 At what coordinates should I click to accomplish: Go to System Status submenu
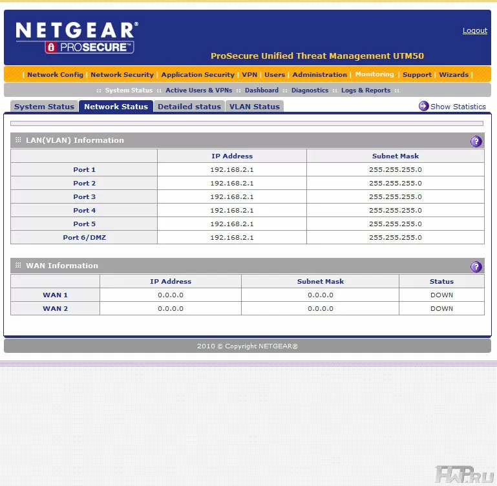[129, 90]
